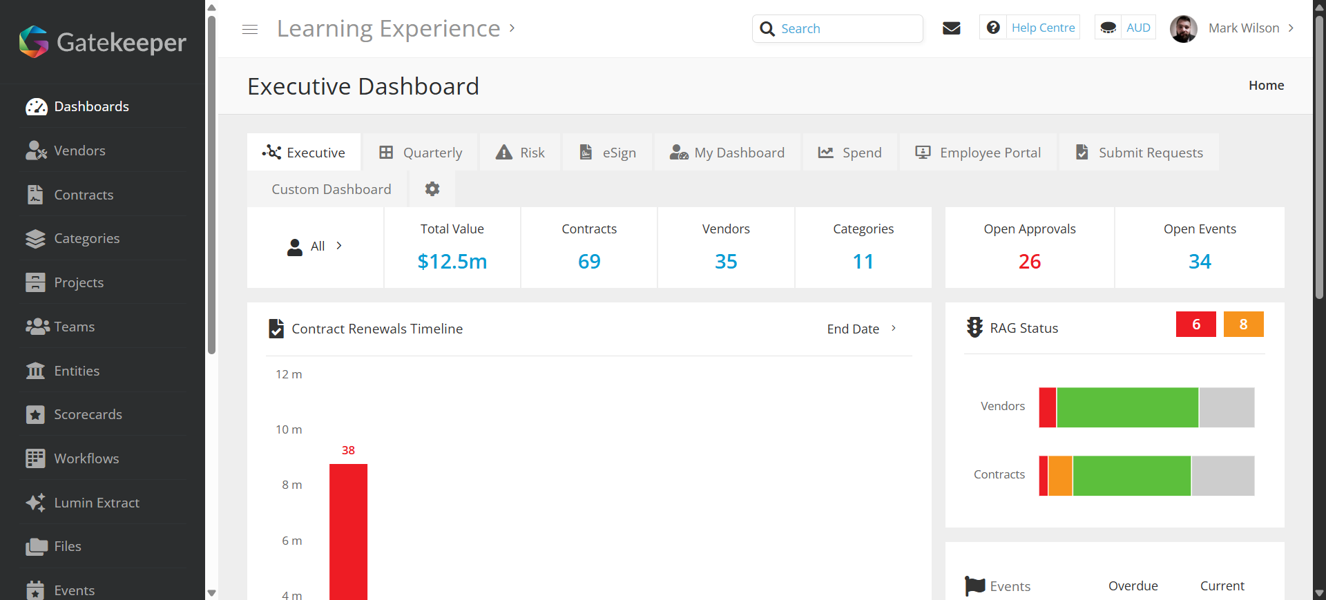Click the Open Approvals count 26
The width and height of the screenshot is (1326, 600).
click(1029, 262)
